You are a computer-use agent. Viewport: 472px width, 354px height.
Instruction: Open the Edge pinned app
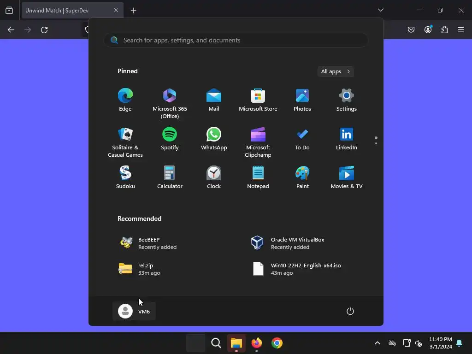click(x=125, y=100)
